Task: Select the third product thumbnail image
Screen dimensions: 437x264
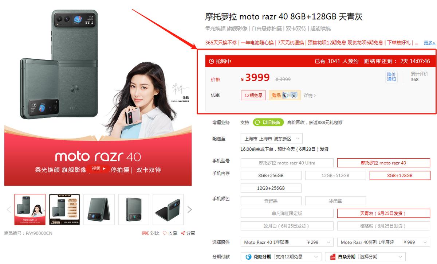Action: [x=99, y=209]
